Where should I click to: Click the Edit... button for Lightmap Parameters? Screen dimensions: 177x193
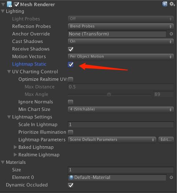coord(166,140)
